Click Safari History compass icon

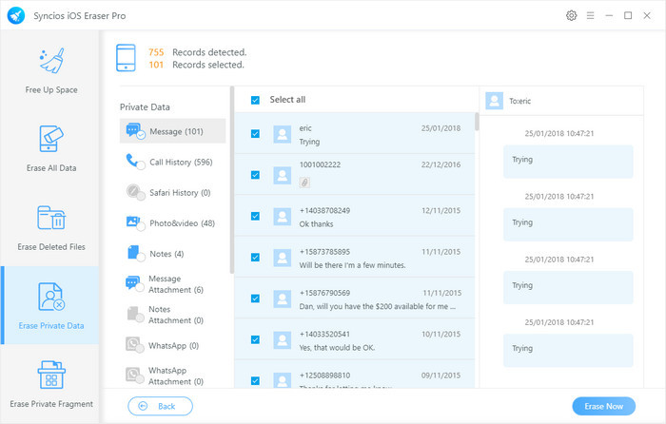point(135,192)
